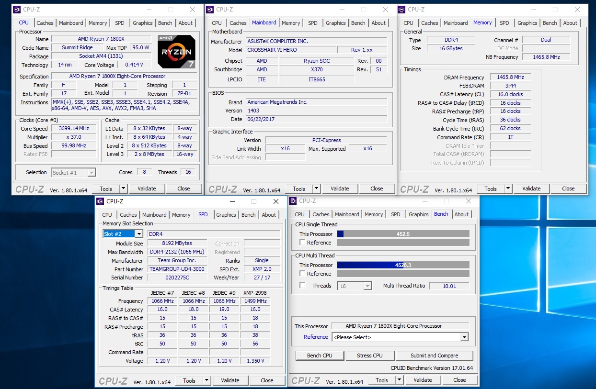
Task: Enable Reference checkbox under CPU Multi Thread
Action: point(302,274)
